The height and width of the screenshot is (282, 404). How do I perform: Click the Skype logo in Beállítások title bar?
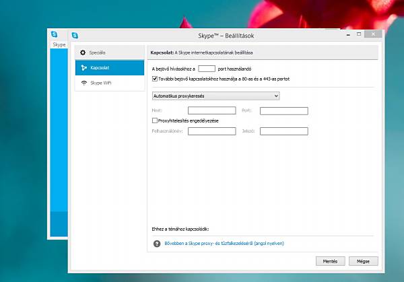pos(75,36)
